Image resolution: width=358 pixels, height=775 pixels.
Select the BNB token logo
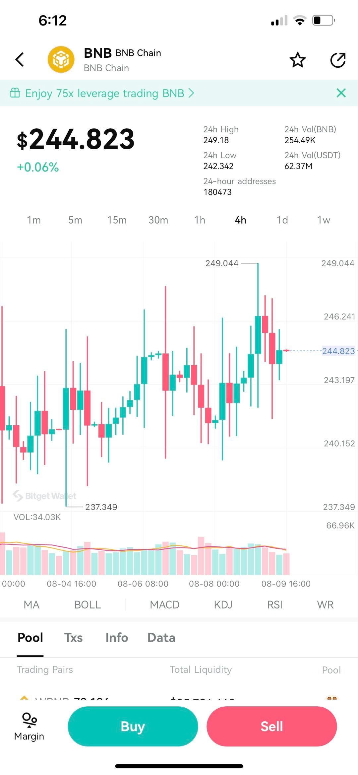[x=61, y=59]
